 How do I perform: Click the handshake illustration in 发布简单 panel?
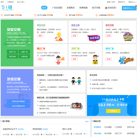(76, 81)
